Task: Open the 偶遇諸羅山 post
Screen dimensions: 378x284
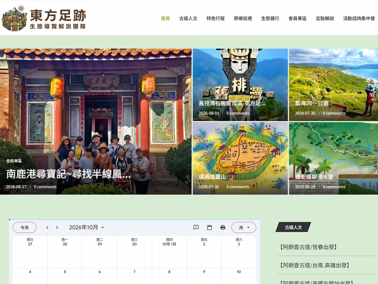Action: click(212, 177)
